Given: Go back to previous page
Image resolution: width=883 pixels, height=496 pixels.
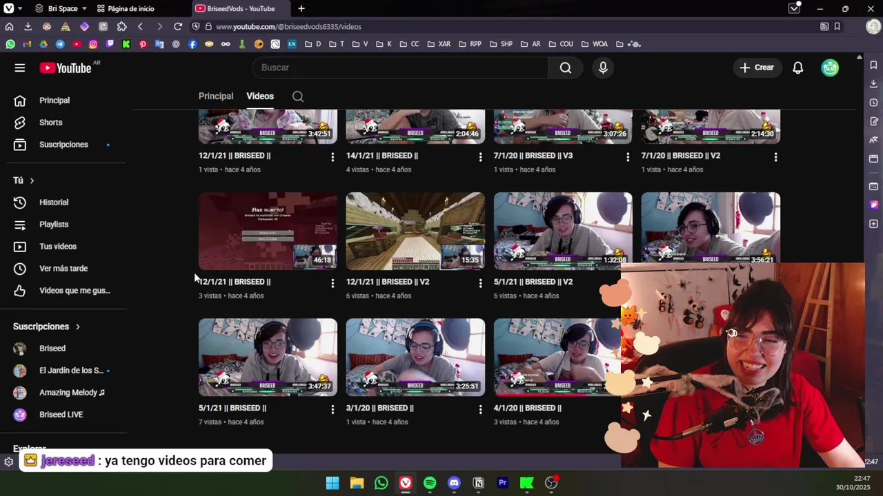Looking at the screenshot, I should [x=140, y=26].
